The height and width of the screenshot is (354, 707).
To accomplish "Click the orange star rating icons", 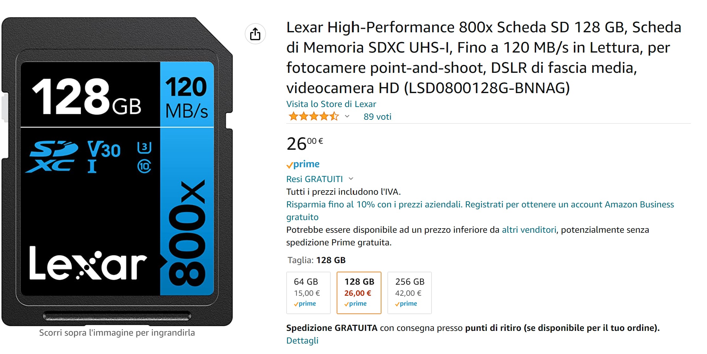I will click(314, 117).
